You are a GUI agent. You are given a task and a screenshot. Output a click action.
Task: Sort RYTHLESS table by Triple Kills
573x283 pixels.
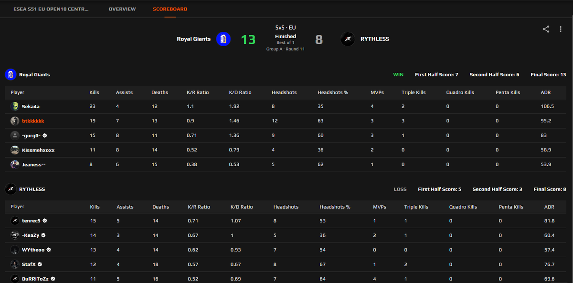pyautogui.click(x=416, y=207)
